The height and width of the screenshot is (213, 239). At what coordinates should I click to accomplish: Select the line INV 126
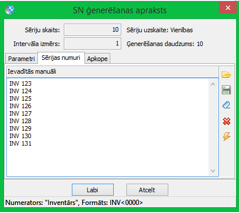20,106
